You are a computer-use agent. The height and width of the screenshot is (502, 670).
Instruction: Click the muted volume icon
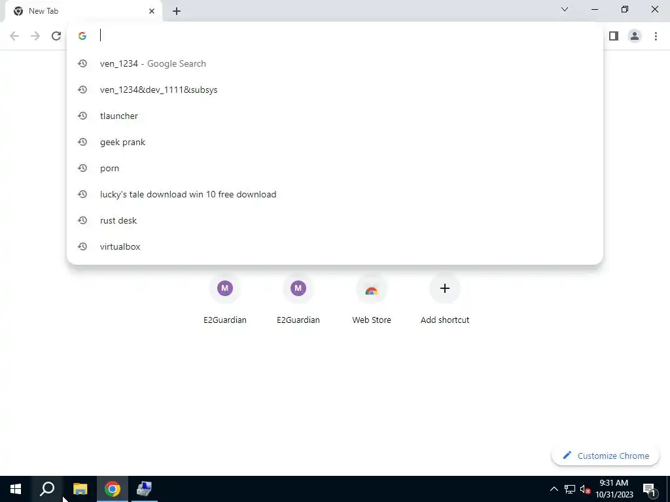pos(585,489)
